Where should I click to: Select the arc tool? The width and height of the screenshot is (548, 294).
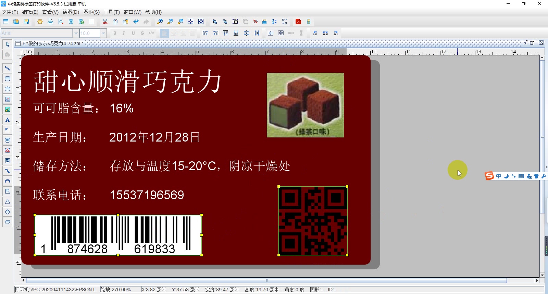pos(7,181)
